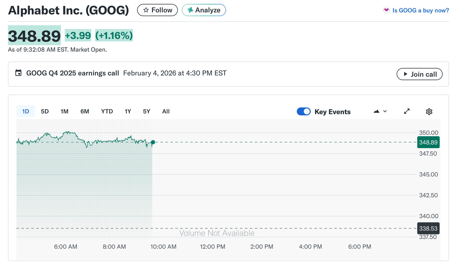Viewport: 456px width, 267px height.
Task: Click the Analyze sparkle button
Action: tap(204, 10)
